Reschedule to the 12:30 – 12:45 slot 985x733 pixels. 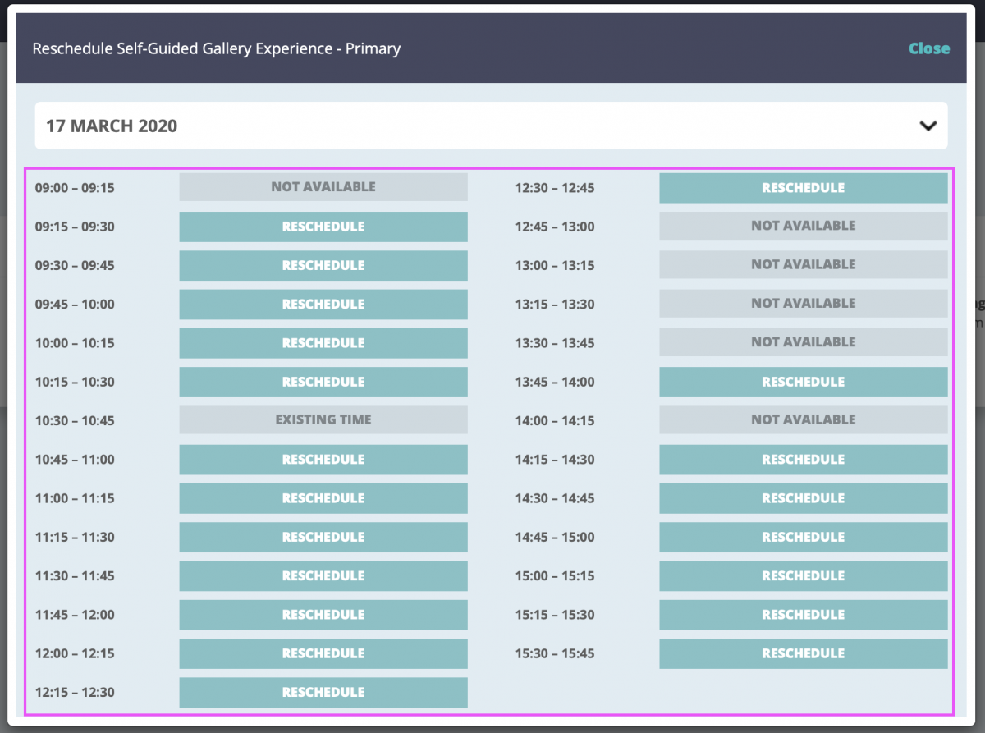pos(804,188)
